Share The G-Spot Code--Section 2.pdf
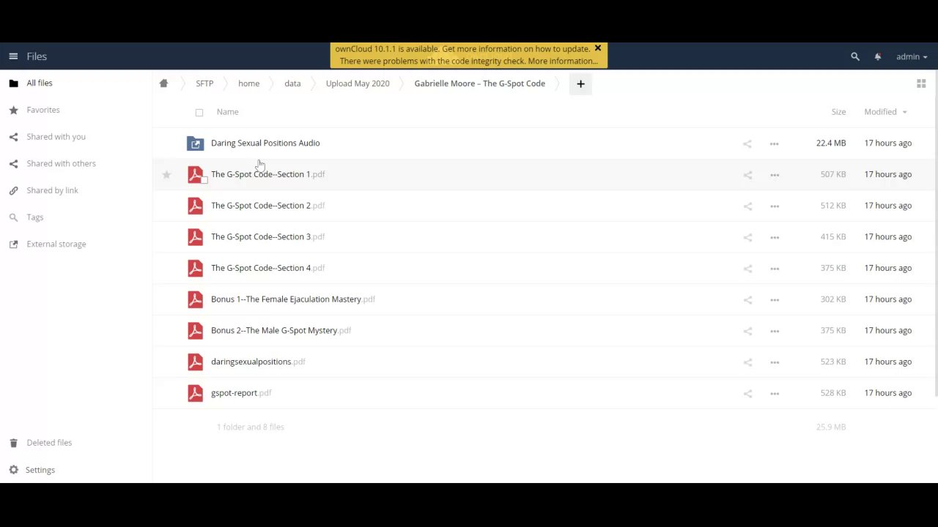This screenshot has width=938, height=527. tap(747, 206)
